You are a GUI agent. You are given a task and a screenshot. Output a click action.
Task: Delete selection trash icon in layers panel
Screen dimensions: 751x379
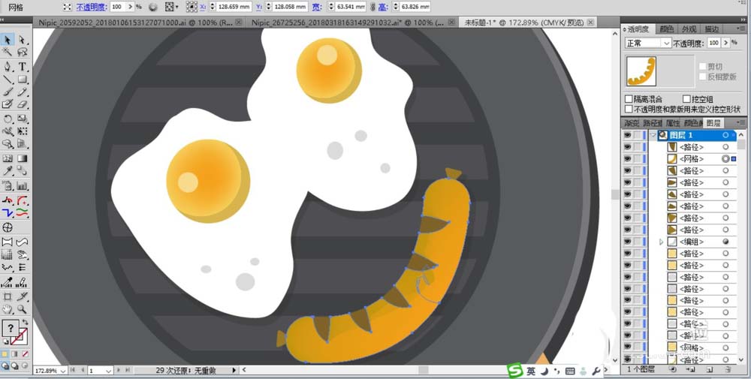tap(727, 369)
